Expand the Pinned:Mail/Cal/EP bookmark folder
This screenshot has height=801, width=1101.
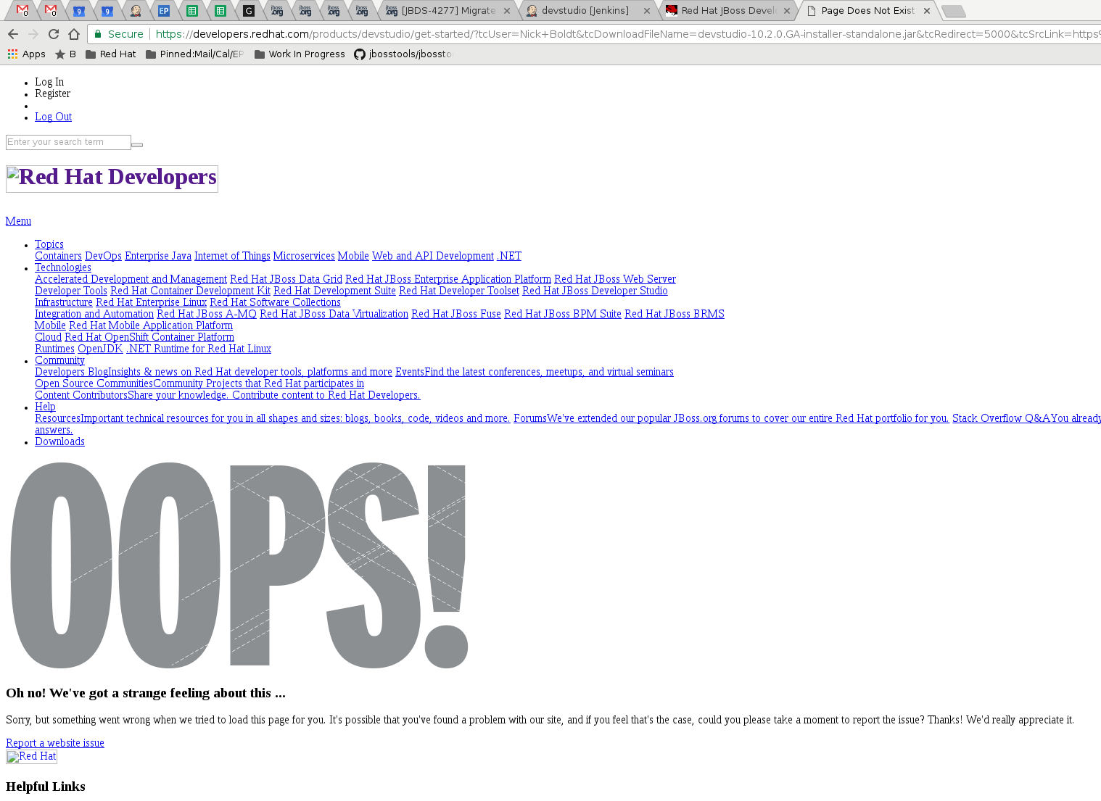coord(194,54)
